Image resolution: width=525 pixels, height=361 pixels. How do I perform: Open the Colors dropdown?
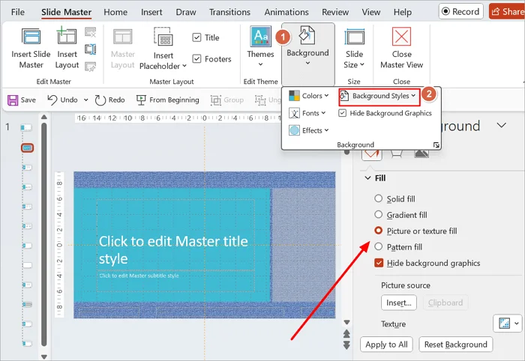[x=309, y=96]
